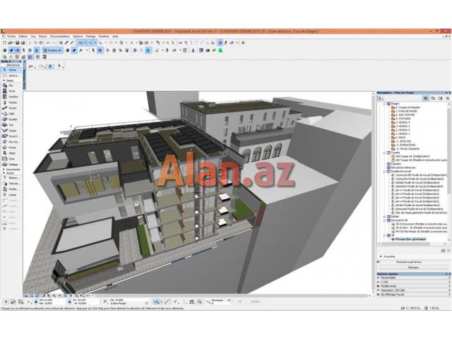The image size is (452, 339).
Task: Toggle the third geometry method in the info box
Action: [x=50, y=66]
